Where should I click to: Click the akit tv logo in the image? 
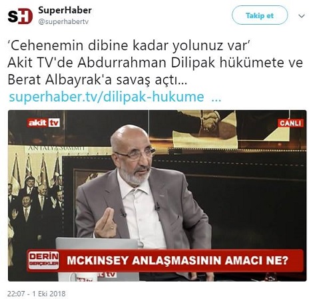43,123
